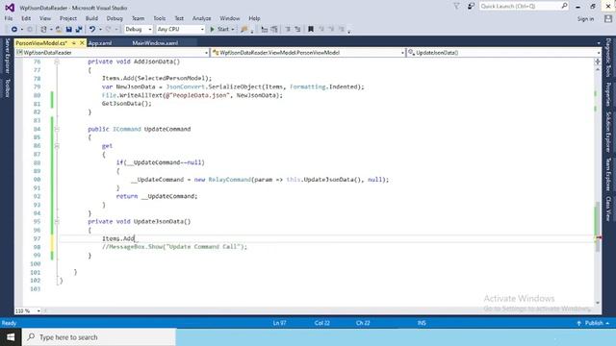Close the PersonViewModel.cs tab
Screen dimensions: 616x346
pos(82,42)
